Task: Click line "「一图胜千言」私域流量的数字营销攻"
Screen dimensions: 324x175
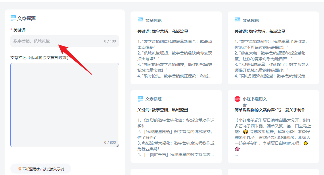Action: click(176, 155)
